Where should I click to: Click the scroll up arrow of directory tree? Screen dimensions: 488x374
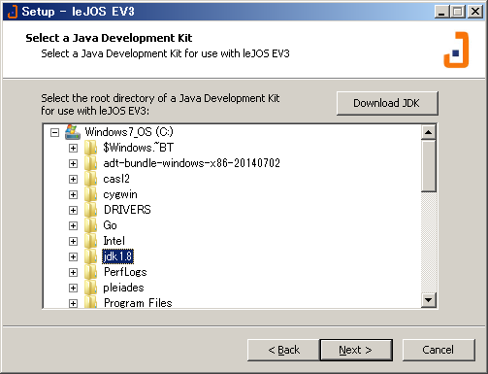point(429,132)
